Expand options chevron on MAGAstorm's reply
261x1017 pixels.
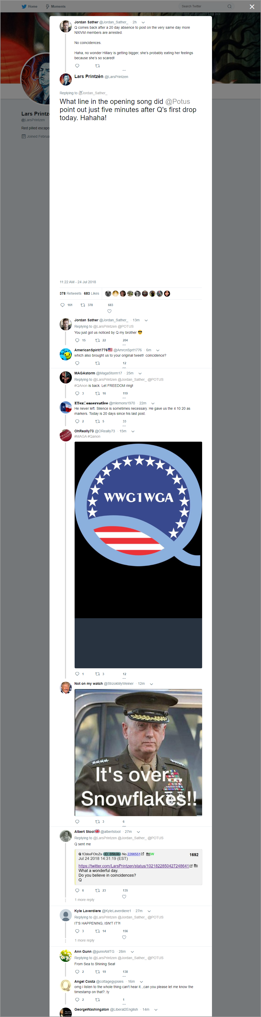140,373
